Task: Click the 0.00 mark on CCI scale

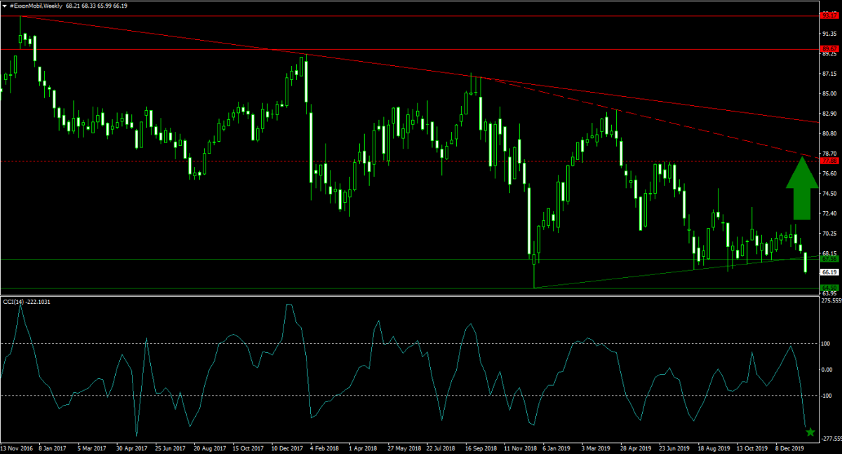Action: point(829,369)
